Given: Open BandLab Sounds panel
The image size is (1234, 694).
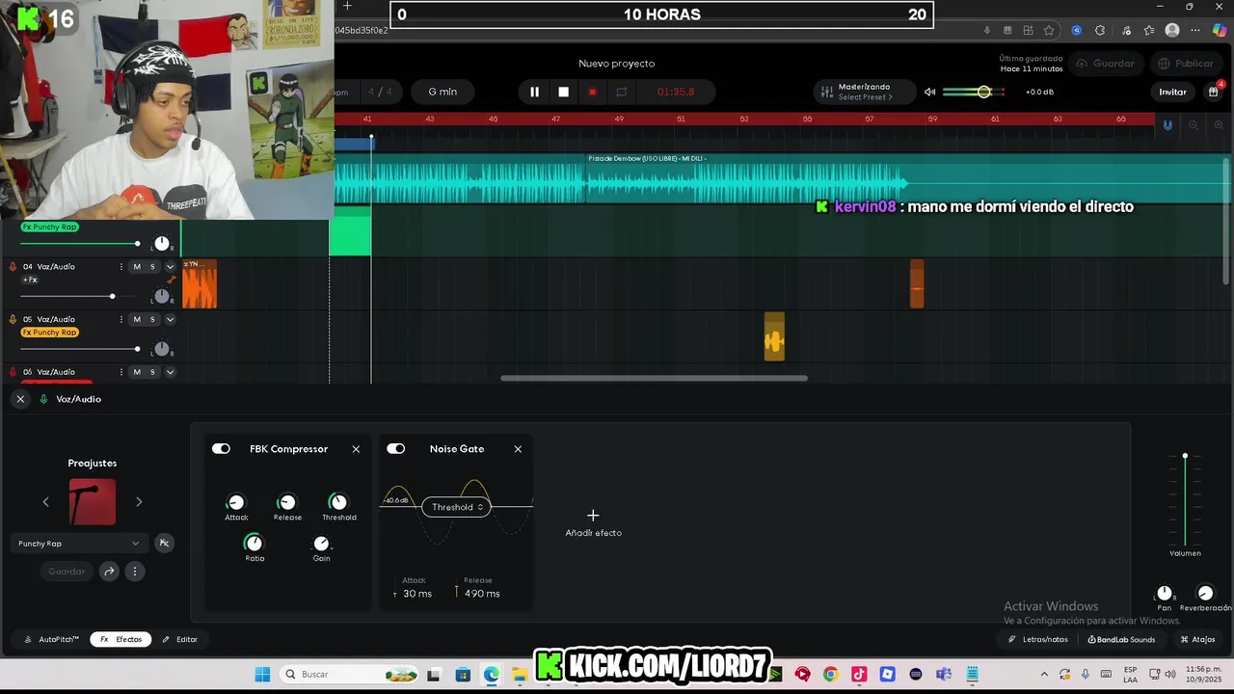Looking at the screenshot, I should 1121,639.
